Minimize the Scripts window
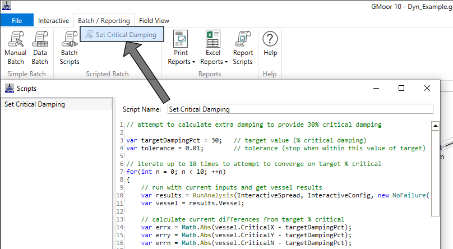The image size is (453, 249). pyautogui.click(x=376, y=88)
